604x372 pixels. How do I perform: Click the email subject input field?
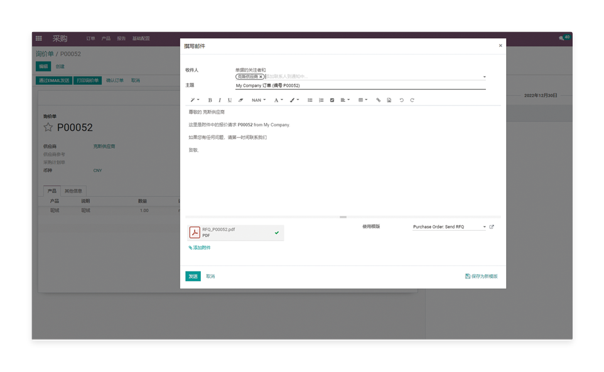[360, 86]
